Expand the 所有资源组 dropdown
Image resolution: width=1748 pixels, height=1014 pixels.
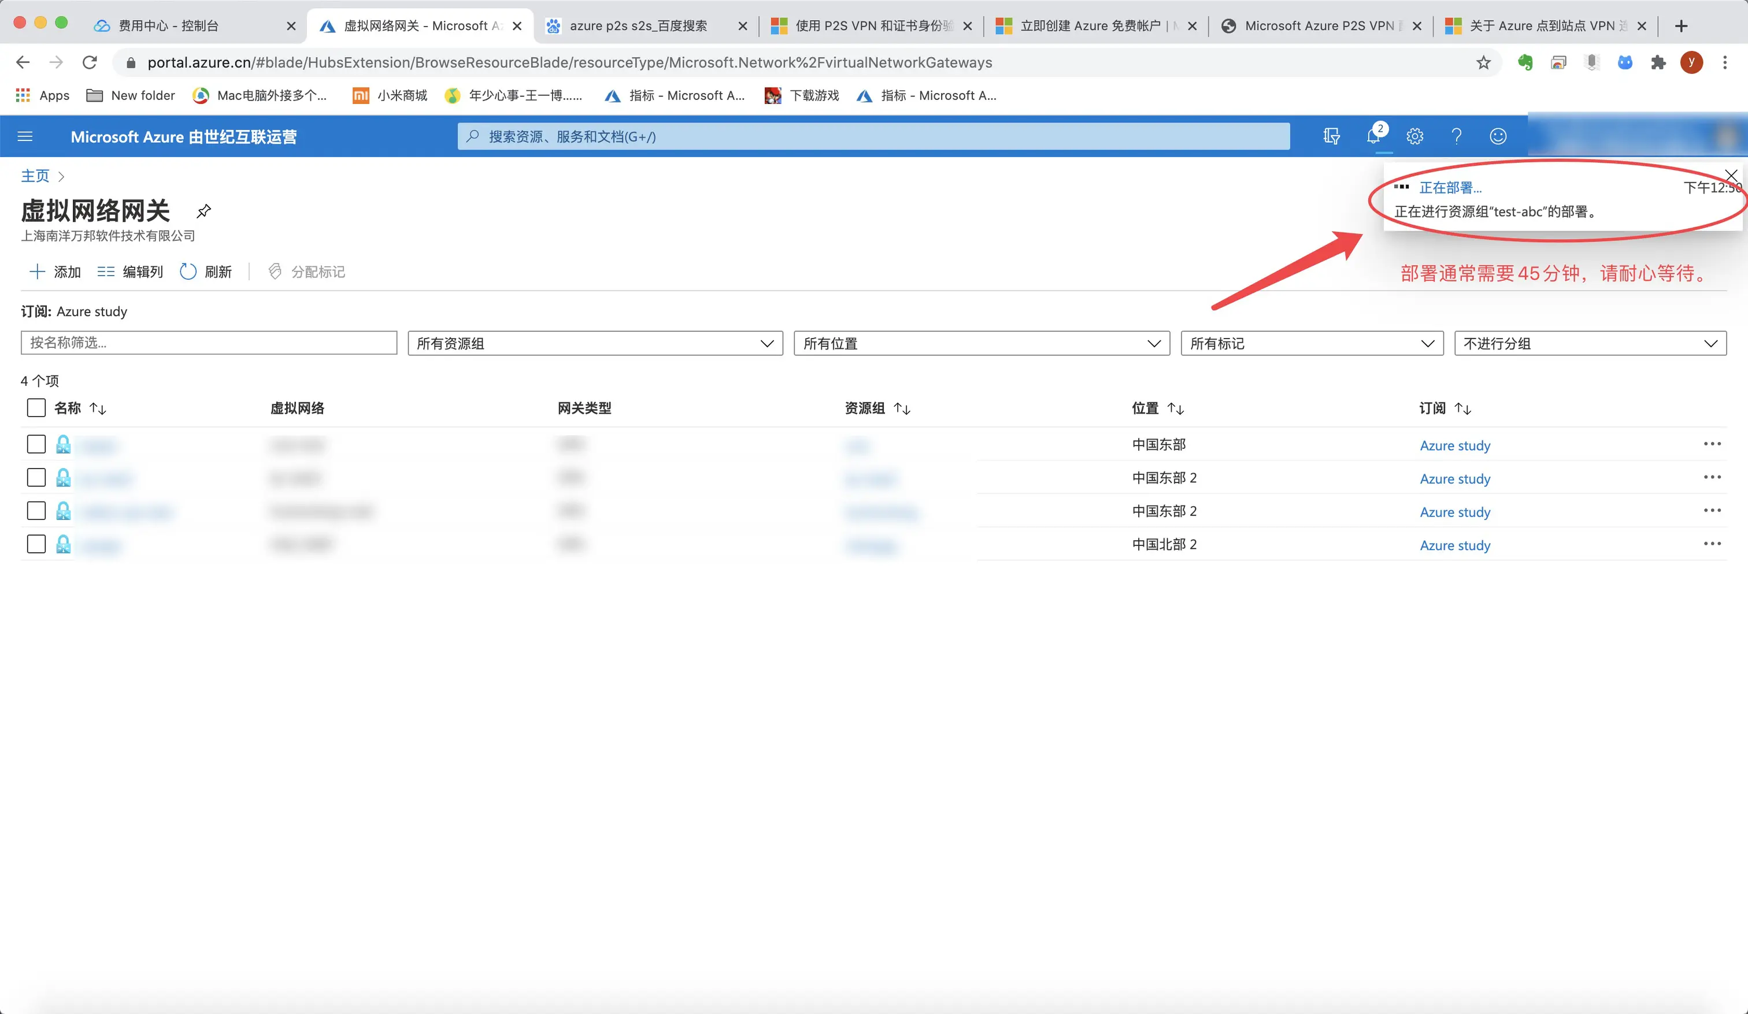(x=595, y=343)
